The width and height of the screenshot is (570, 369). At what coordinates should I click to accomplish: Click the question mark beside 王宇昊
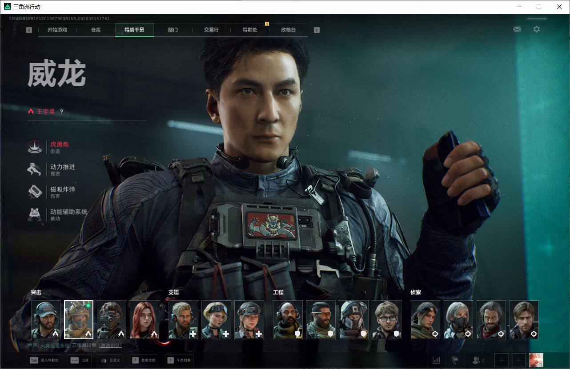[61, 112]
